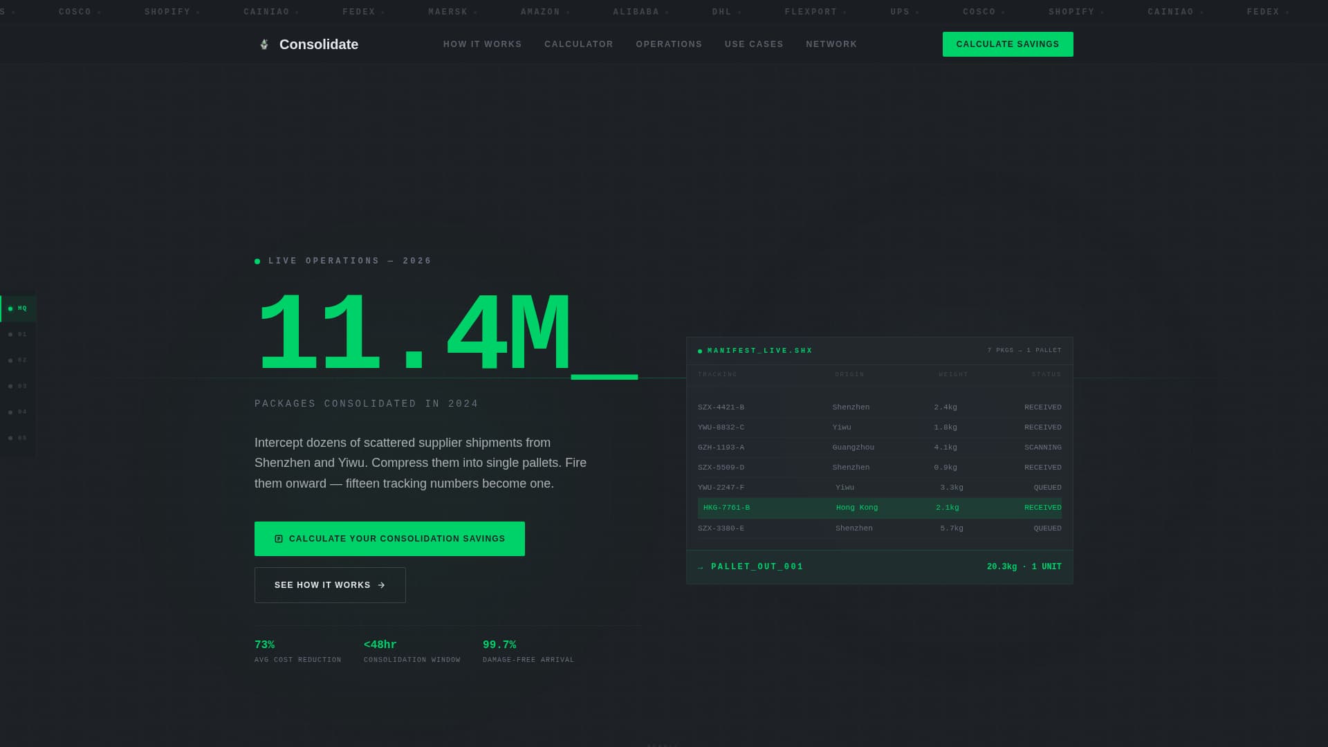
Task: Select tracking row YWU-8832-C
Action: click(880, 427)
